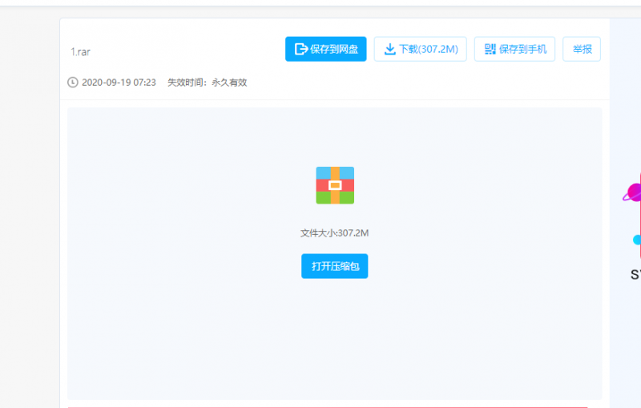Report the file with 举报 button
The image size is (641, 408).
point(582,49)
